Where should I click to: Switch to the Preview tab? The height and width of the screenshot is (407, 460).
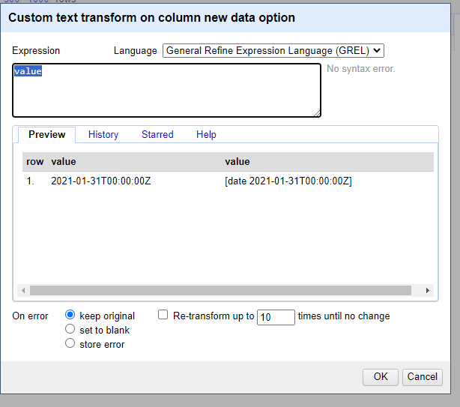47,135
